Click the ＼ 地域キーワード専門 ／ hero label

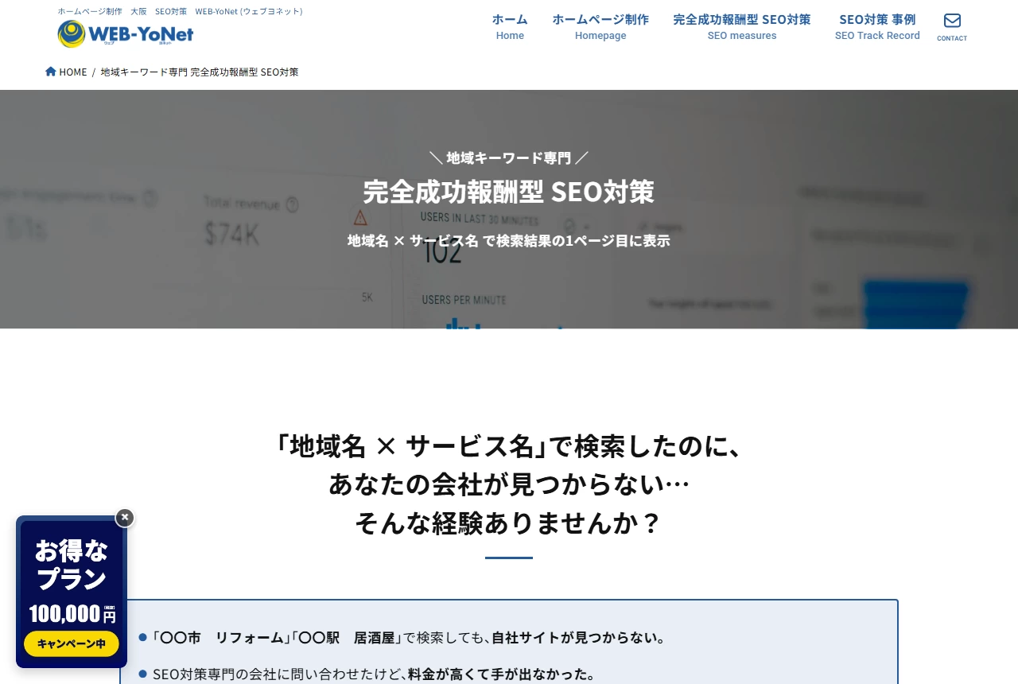click(x=509, y=157)
